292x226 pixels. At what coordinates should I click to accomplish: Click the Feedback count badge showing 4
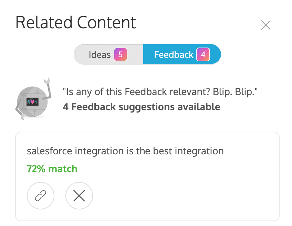[203, 54]
